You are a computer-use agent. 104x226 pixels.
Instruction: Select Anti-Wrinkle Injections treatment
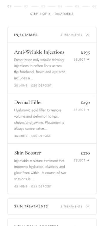pyautogui.click(x=81, y=59)
